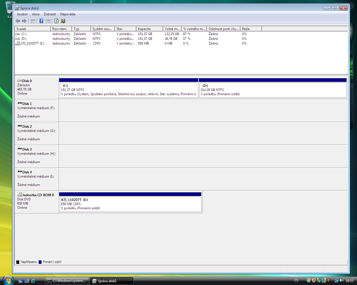Select the Disk 1 removable drive icon
Screen dimensions: 357x285
pyautogui.click(x=20, y=103)
